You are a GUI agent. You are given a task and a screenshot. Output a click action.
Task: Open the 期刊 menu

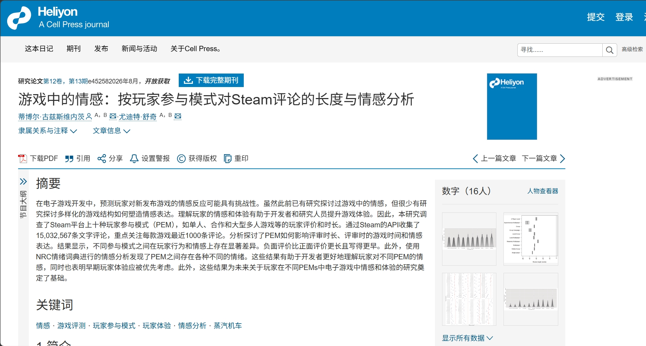[74, 49]
